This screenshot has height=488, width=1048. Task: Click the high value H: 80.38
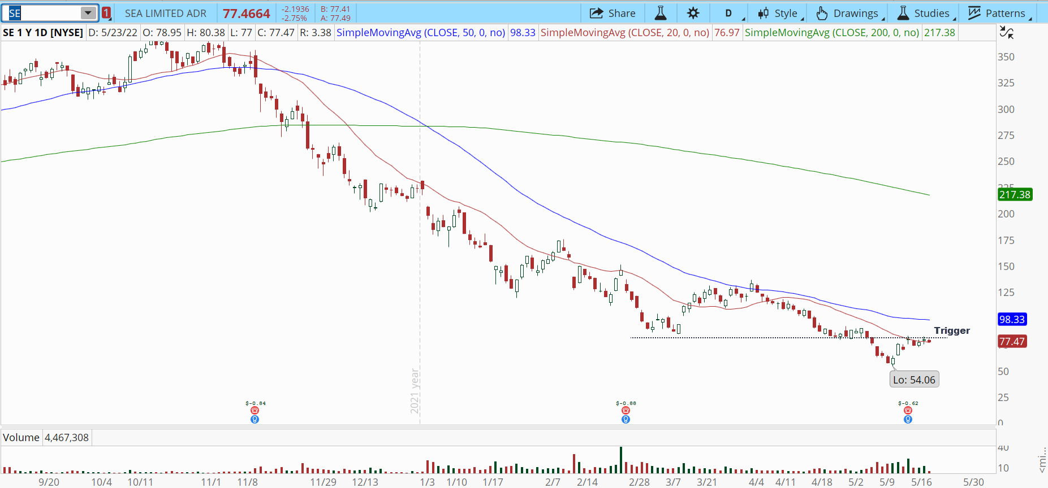coord(206,33)
